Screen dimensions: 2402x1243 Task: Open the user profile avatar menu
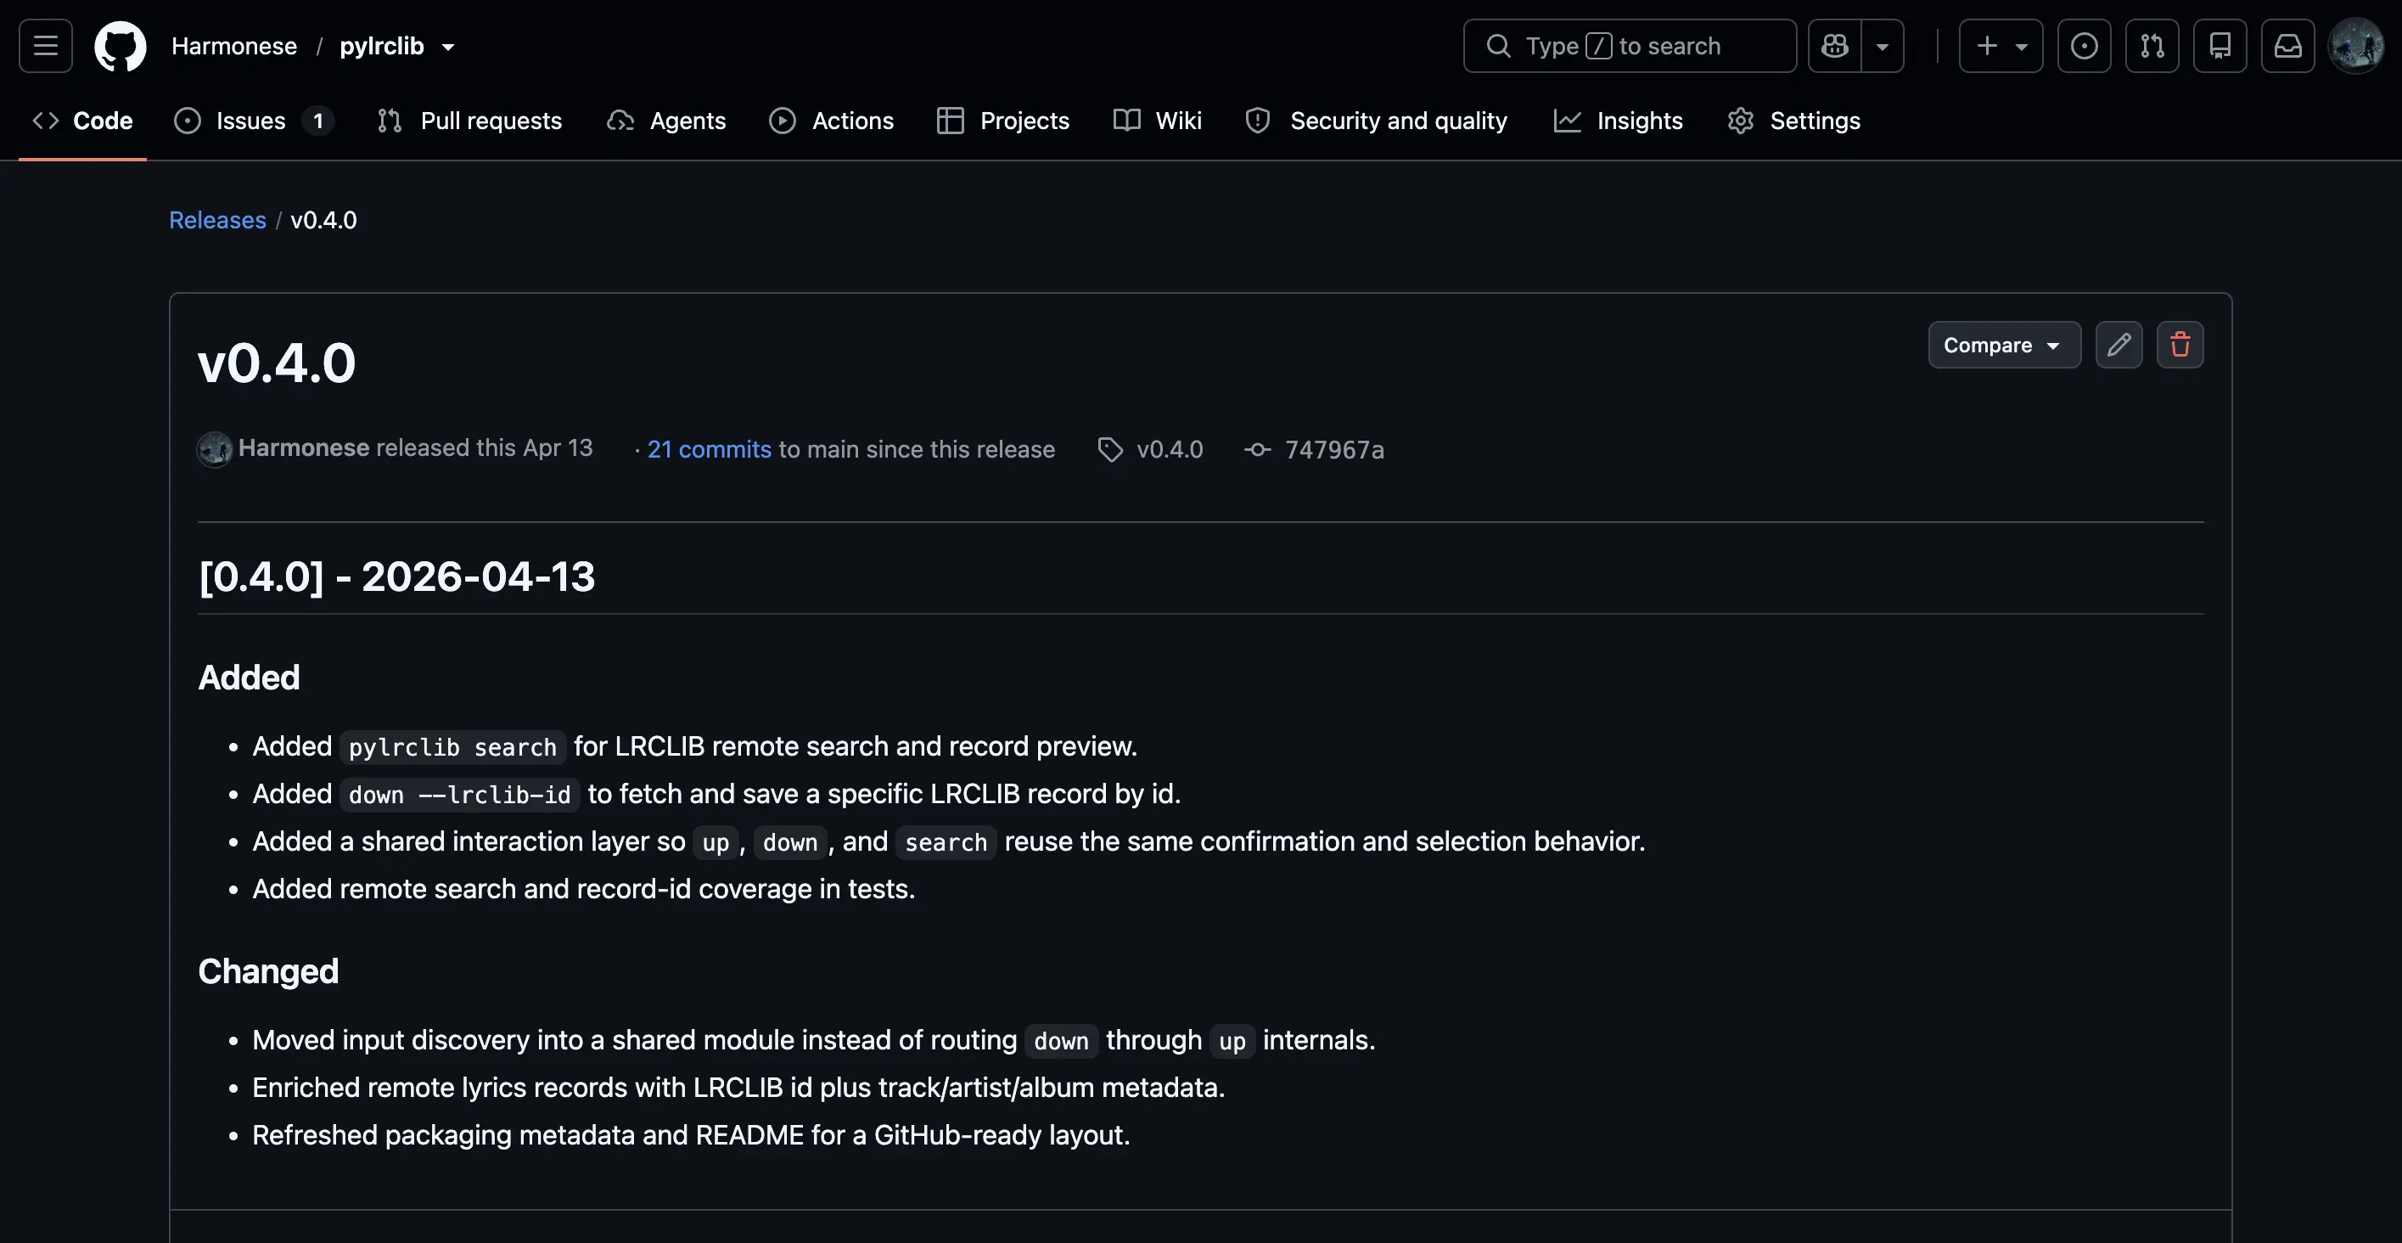pos(2356,46)
